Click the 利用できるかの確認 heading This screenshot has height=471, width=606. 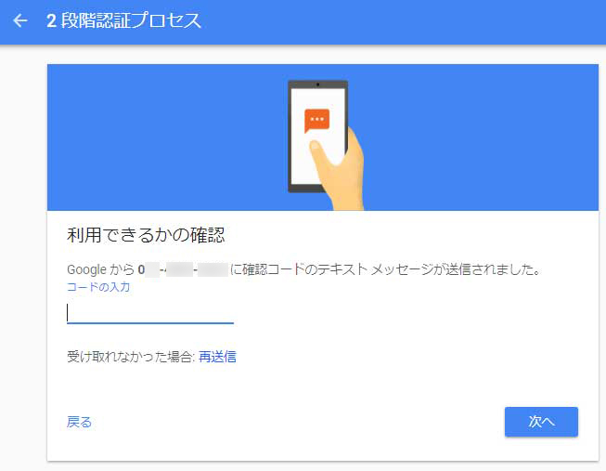pyautogui.click(x=146, y=235)
